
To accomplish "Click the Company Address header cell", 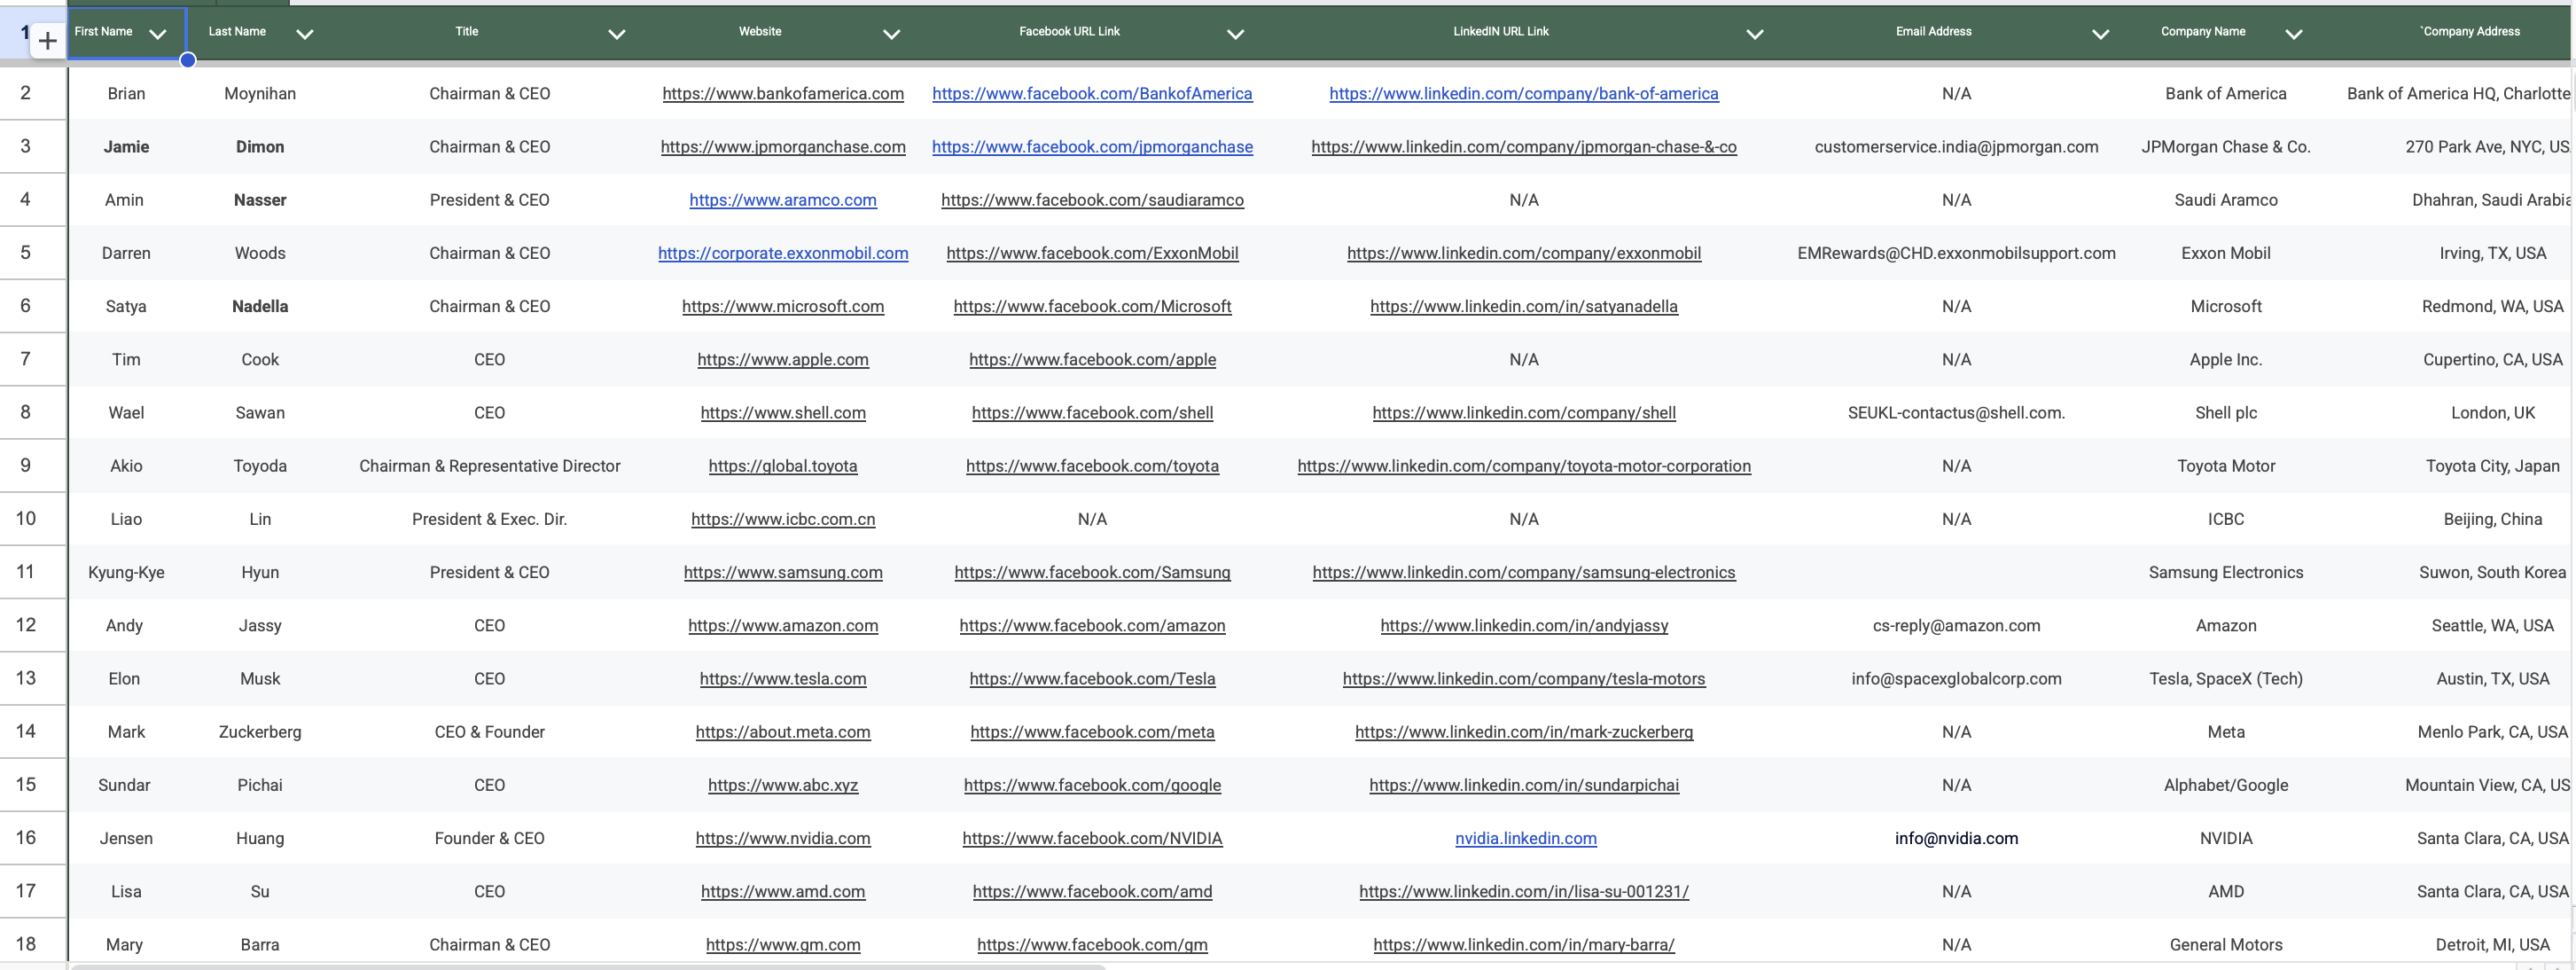I will pyautogui.click(x=2470, y=32).
